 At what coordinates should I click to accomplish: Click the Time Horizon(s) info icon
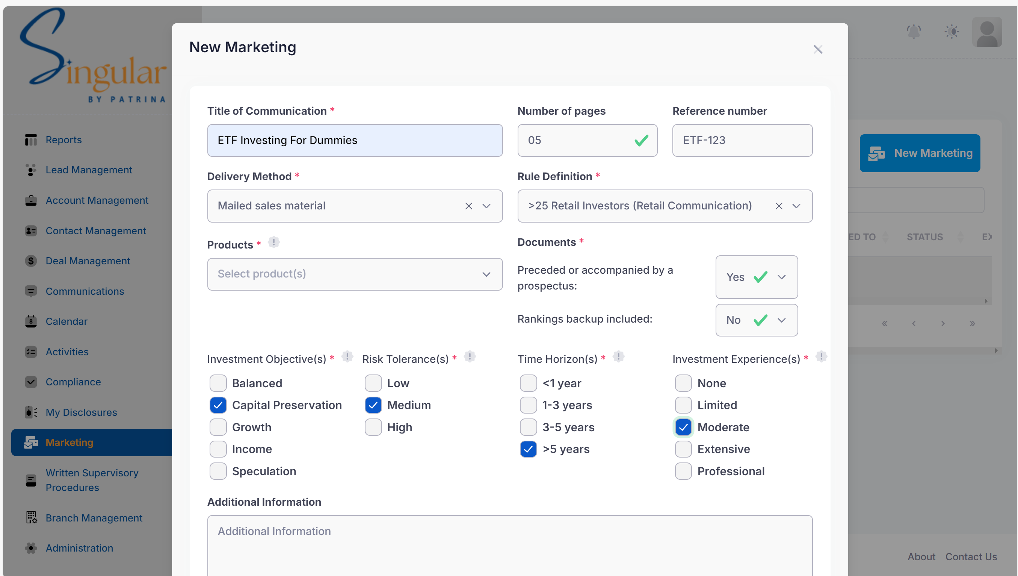point(618,356)
